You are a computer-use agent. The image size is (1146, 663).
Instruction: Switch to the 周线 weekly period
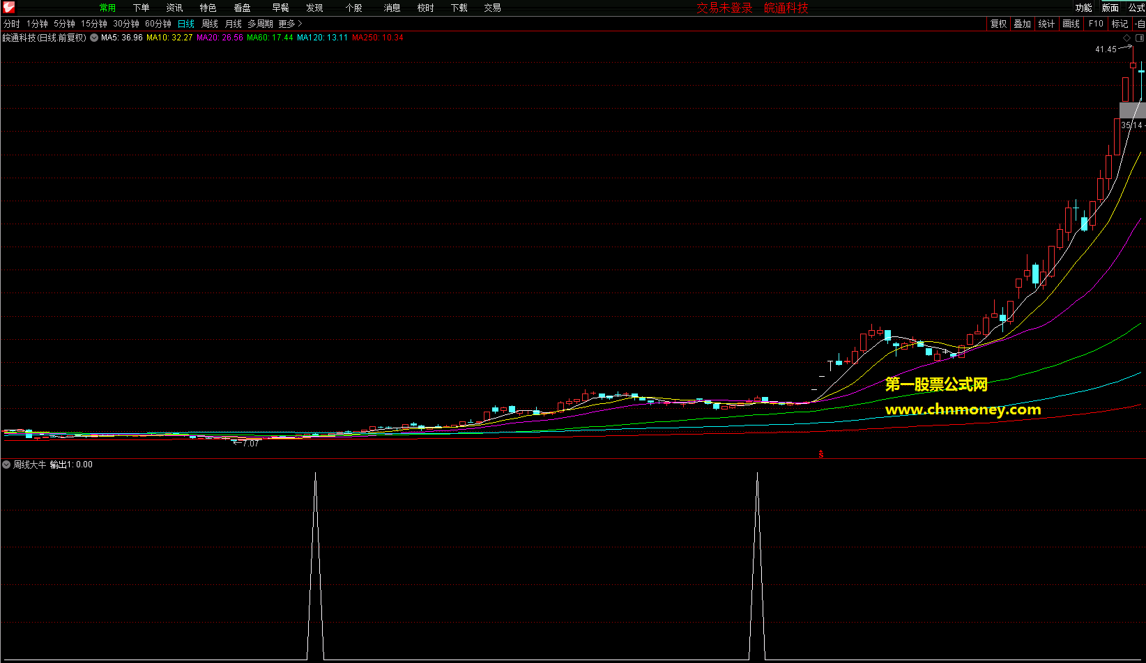(x=210, y=24)
